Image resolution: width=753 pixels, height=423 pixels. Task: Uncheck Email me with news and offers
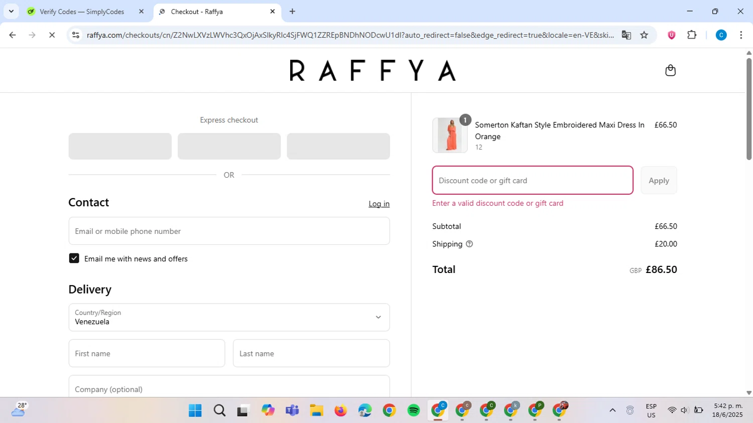[74, 258]
